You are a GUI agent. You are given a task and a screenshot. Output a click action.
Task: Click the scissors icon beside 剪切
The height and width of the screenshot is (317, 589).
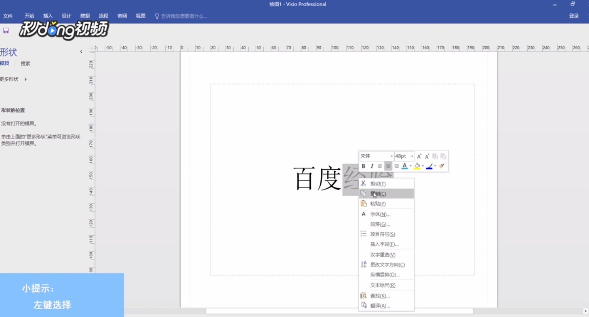tap(363, 184)
